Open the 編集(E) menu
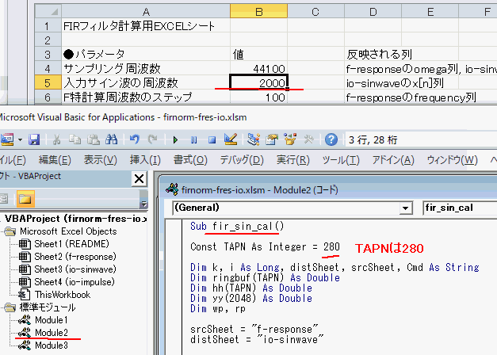 point(55,160)
